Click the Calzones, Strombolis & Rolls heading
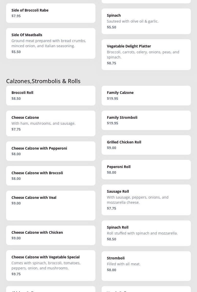The image size is (197, 292). click(43, 81)
